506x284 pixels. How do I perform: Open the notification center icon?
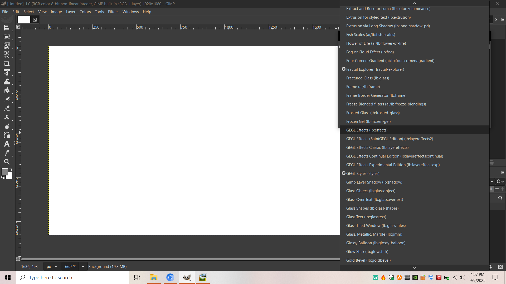click(495, 277)
